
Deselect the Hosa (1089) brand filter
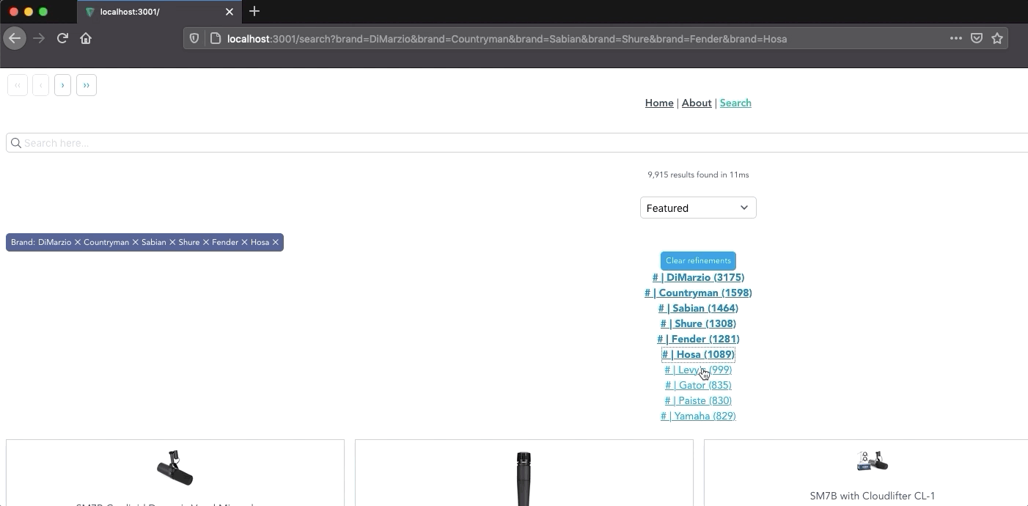coord(698,354)
